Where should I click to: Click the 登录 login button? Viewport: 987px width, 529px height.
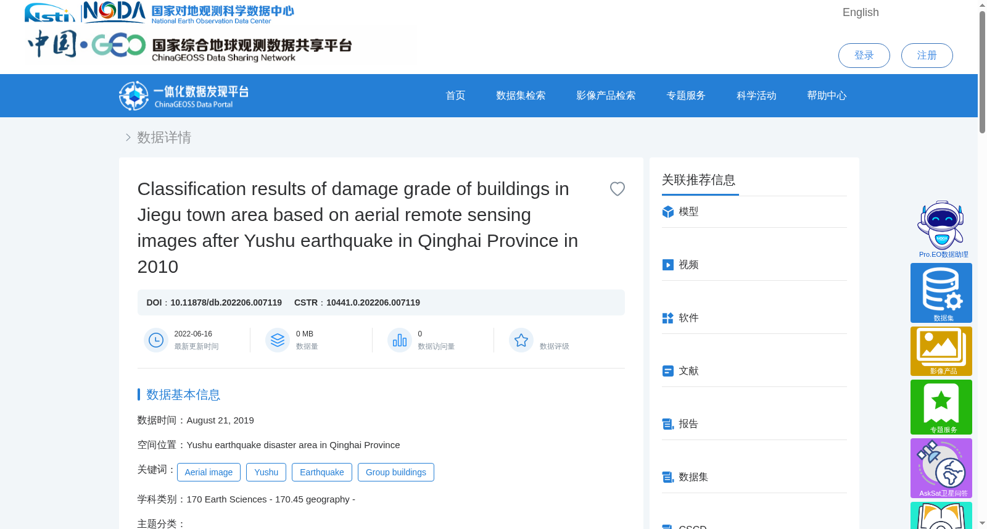tap(864, 56)
